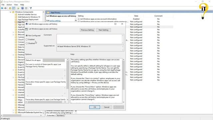The image size is (213, 120).
Task: Click the 'Supported on' text field
Action: (x=89, y=48)
